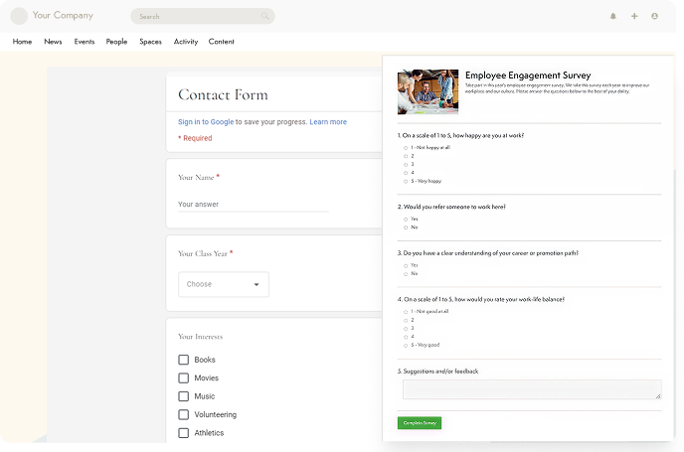This screenshot has height=452, width=684.
Task: Click the notifications bell icon
Action: point(612,16)
